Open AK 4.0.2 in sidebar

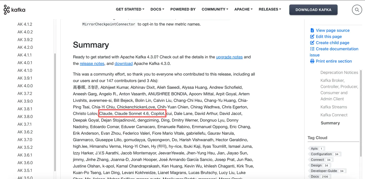pyautogui.click(x=25, y=32)
